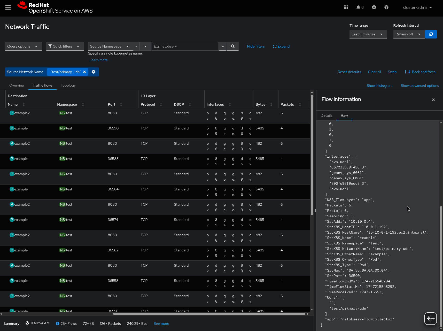Open the application launcher grid
Viewport: 443px width, 331px height.
coord(346,7)
